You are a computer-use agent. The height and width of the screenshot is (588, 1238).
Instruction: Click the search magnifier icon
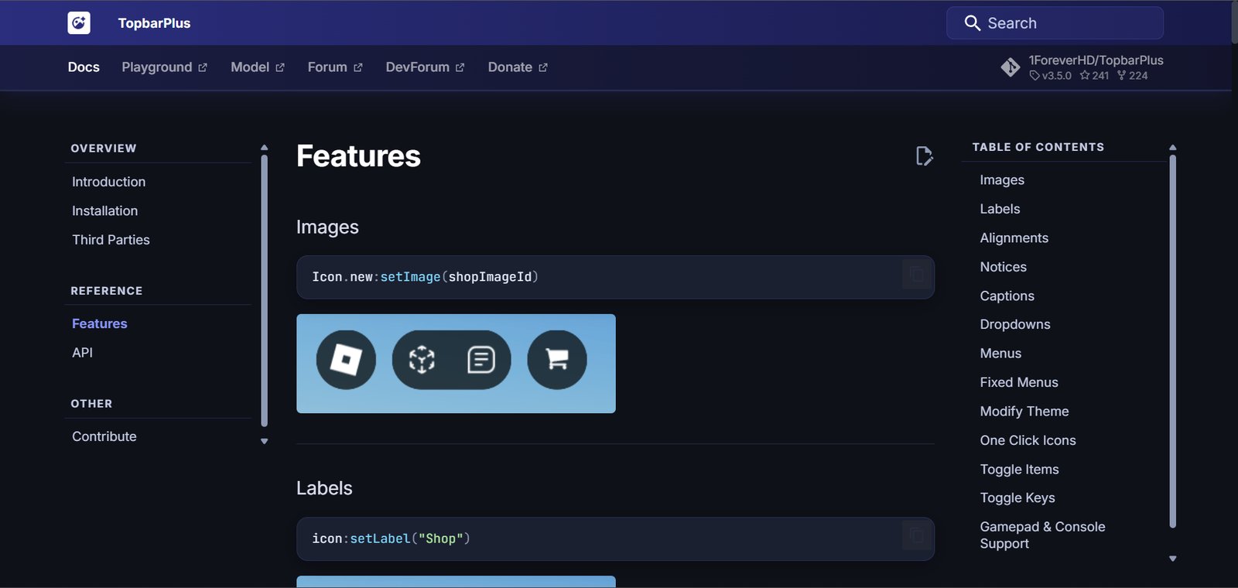(x=973, y=23)
